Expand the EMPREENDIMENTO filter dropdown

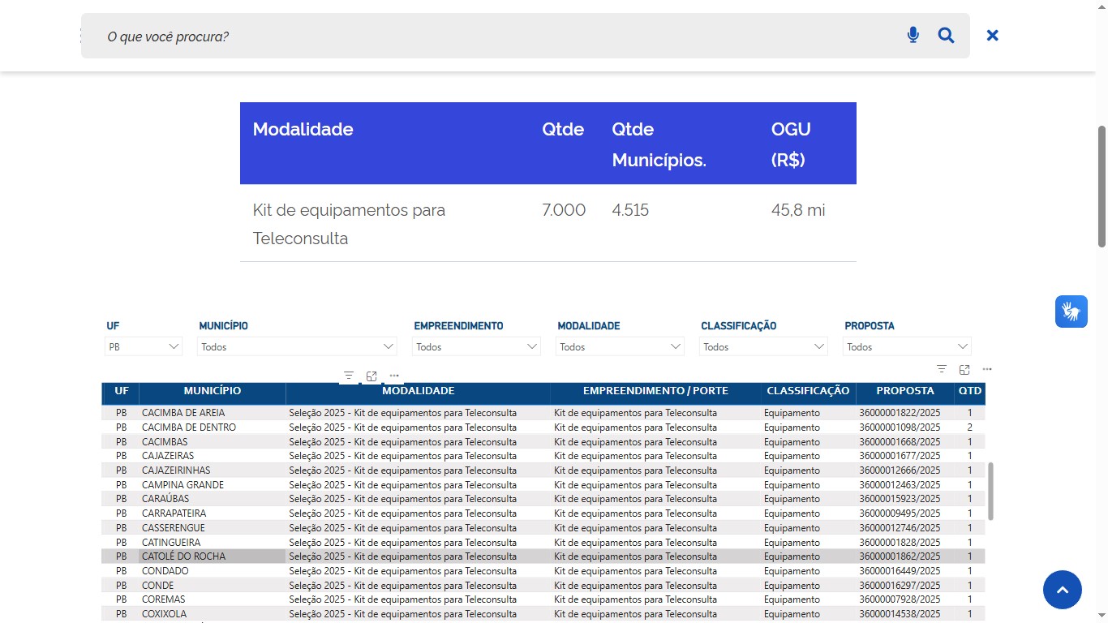(x=476, y=346)
